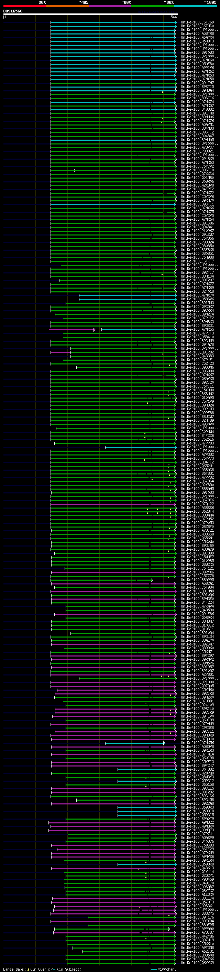Select hit label UniRef100_Q6AVK5
Viewport: 220px width, 972px height.
pyautogui.click(x=197, y=379)
